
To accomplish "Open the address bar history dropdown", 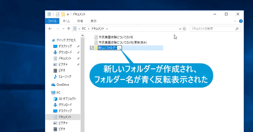I will [180, 29].
